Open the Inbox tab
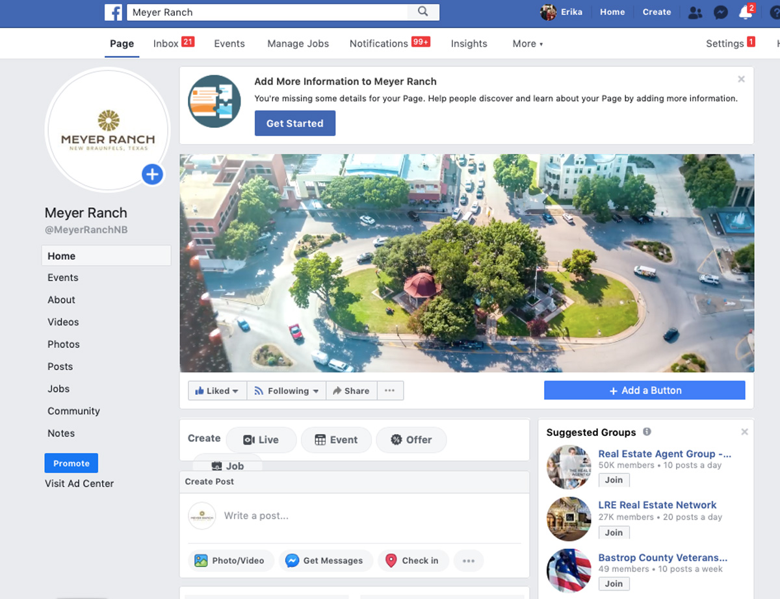 [166, 44]
